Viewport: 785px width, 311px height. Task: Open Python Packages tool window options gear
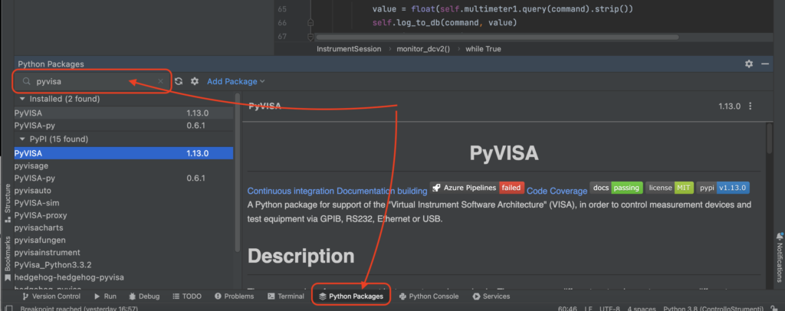pyautogui.click(x=749, y=64)
